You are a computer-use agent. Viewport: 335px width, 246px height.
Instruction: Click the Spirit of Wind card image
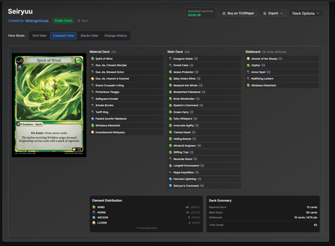point(49,105)
